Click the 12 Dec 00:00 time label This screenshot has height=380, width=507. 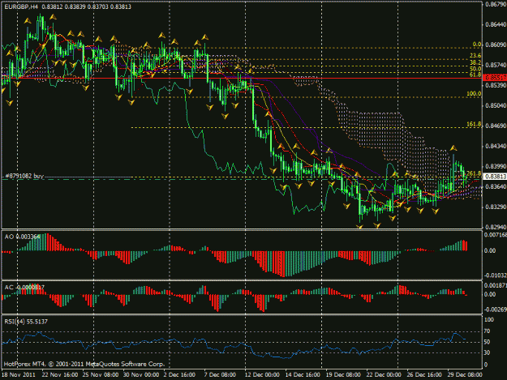click(x=262, y=375)
